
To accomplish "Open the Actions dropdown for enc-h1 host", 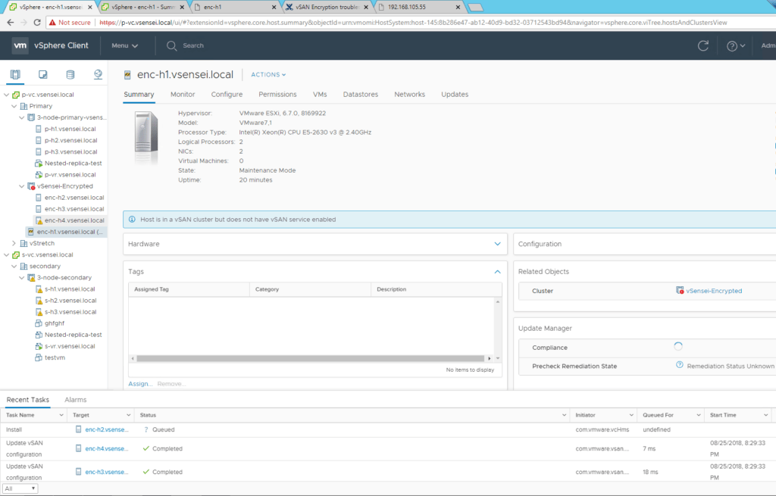I will pyautogui.click(x=268, y=75).
